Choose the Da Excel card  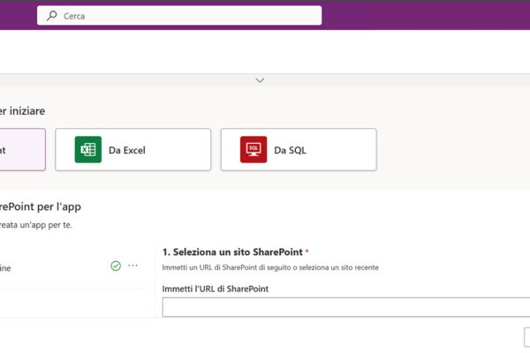[x=133, y=150]
